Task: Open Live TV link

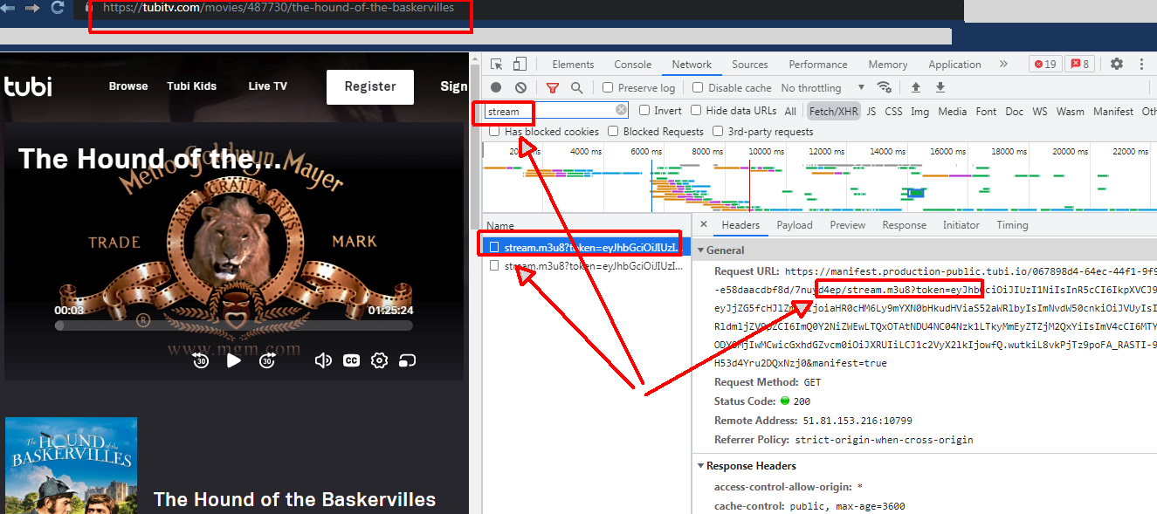Action: tap(267, 86)
